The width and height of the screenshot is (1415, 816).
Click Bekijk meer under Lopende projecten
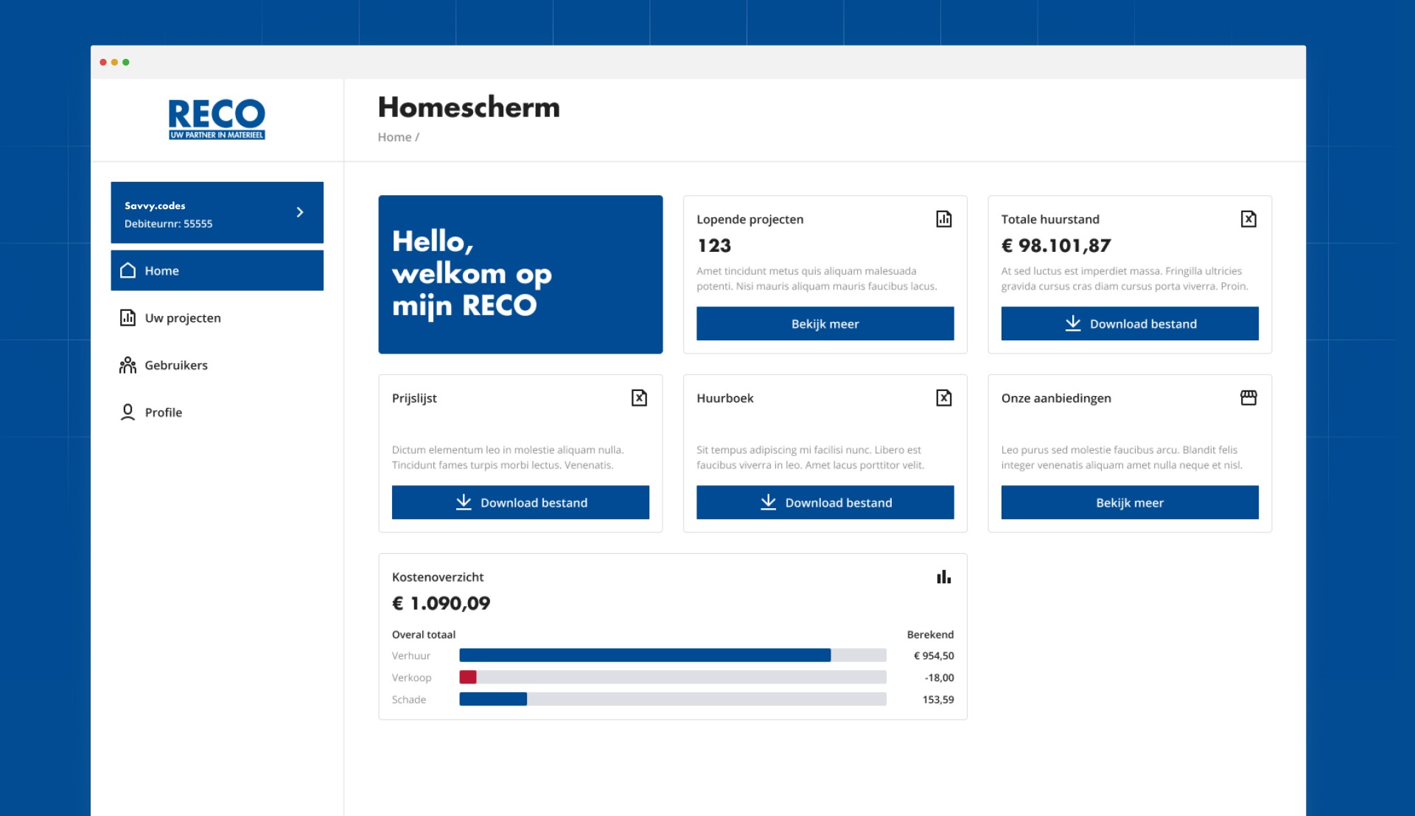[x=825, y=323]
